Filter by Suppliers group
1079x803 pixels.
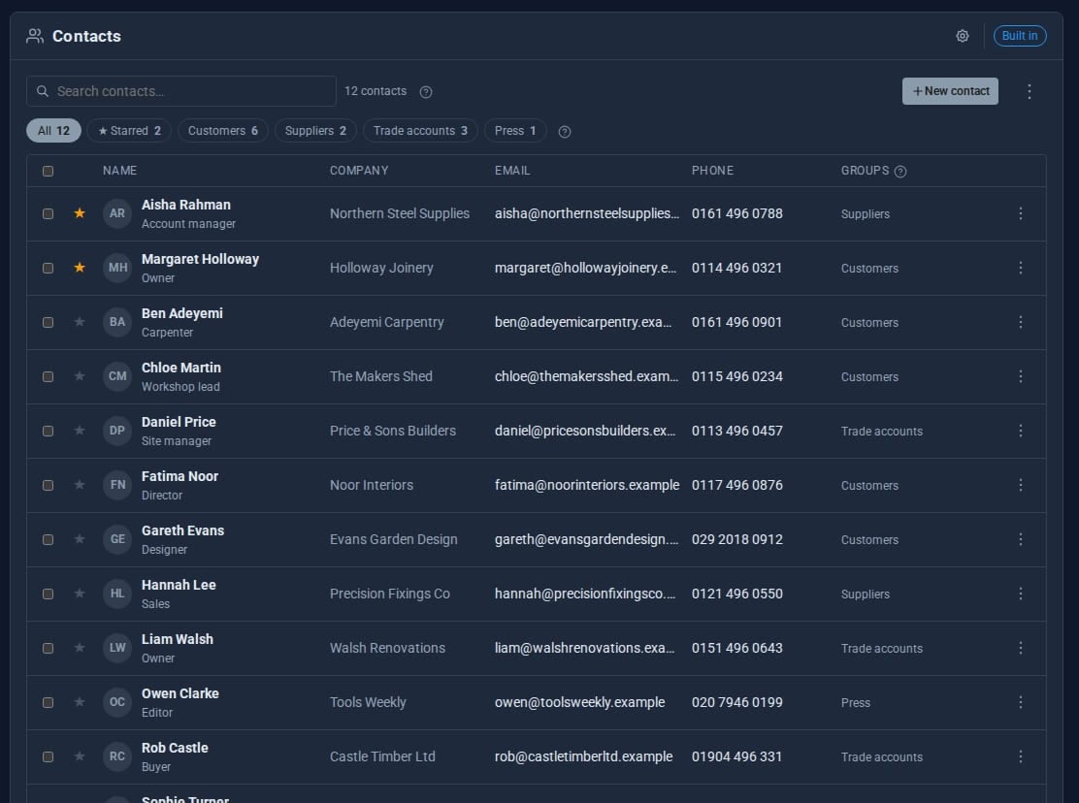click(x=315, y=131)
